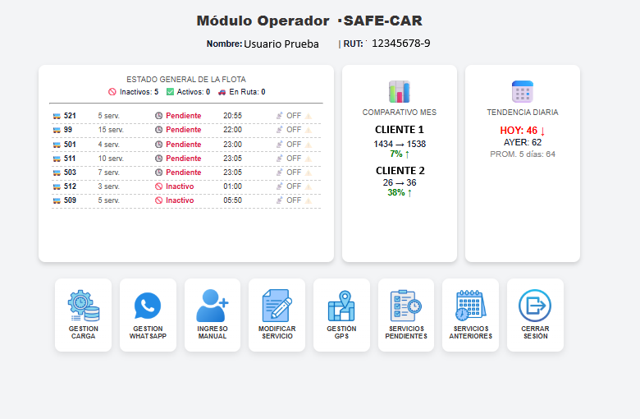The height and width of the screenshot is (419, 640).
Task: Select unit number 503
Action: pos(70,172)
